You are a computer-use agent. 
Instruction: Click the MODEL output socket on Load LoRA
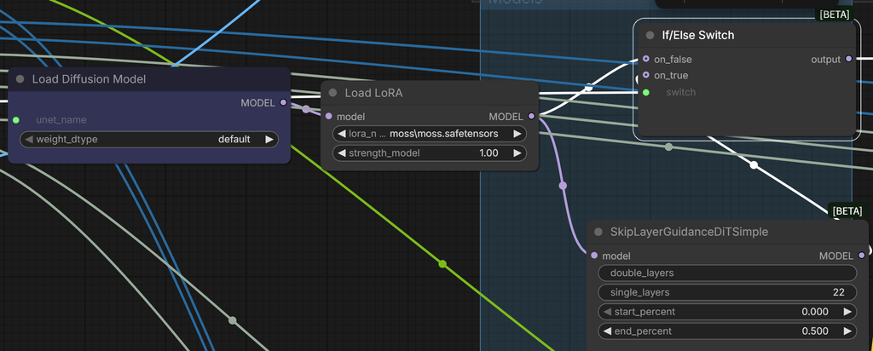pos(531,116)
